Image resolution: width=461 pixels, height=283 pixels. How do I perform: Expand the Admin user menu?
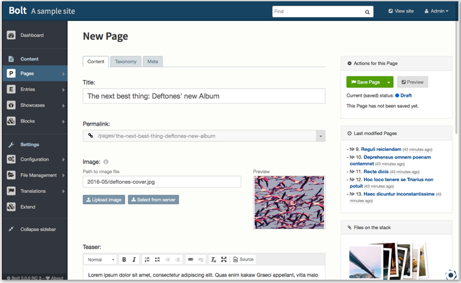point(436,11)
